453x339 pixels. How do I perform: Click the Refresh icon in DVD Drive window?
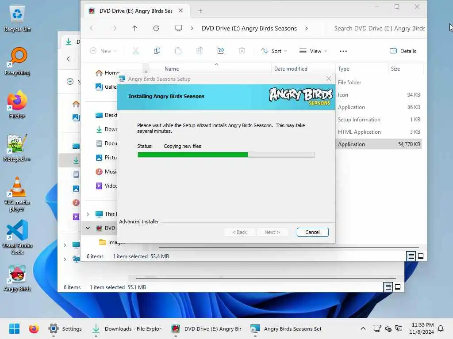[x=156, y=28]
